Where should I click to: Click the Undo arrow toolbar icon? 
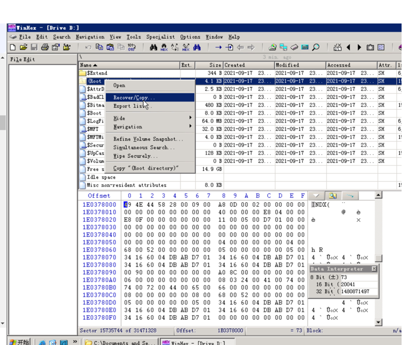coord(89,47)
